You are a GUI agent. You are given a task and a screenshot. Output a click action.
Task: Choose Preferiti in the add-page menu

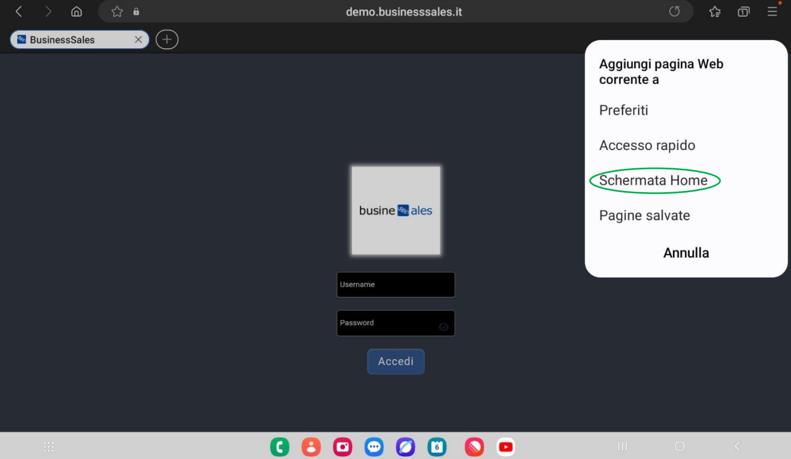(623, 110)
